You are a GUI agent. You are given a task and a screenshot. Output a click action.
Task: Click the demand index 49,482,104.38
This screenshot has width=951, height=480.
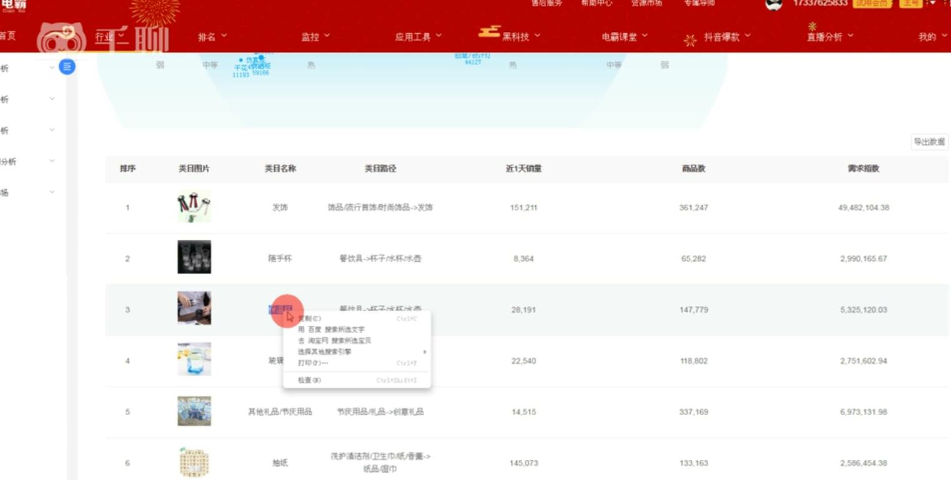[864, 207]
